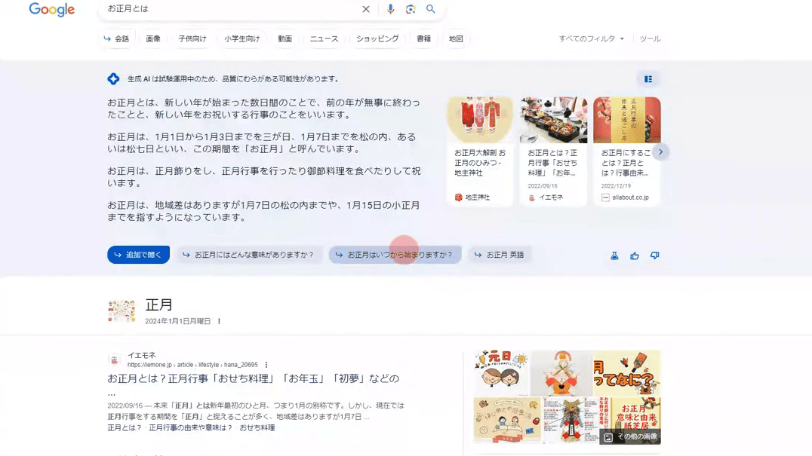This screenshot has width=812, height=456.
Task: Open the イエモネ お正月とは result link
Action: pyautogui.click(x=254, y=378)
